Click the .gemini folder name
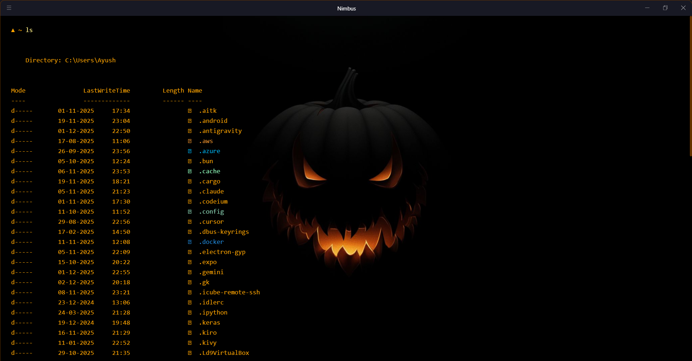The image size is (692, 361). [x=211, y=272]
